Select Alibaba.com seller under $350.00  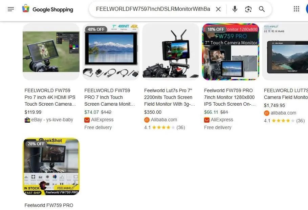164,120
